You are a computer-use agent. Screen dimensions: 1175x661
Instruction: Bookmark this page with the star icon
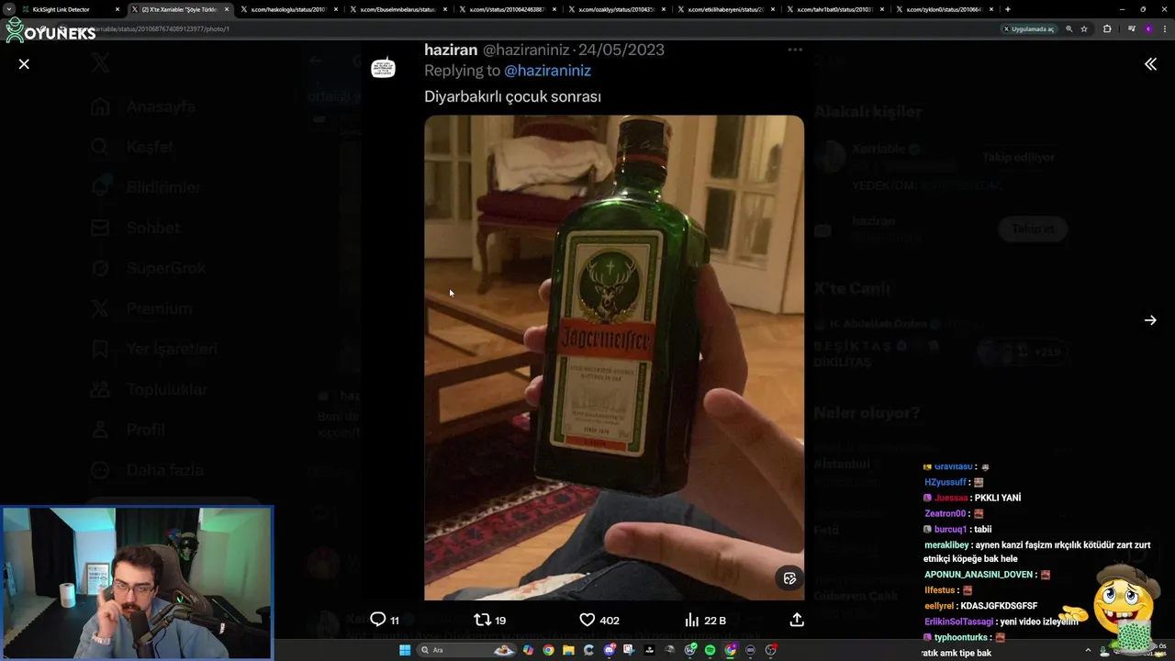coord(1084,28)
